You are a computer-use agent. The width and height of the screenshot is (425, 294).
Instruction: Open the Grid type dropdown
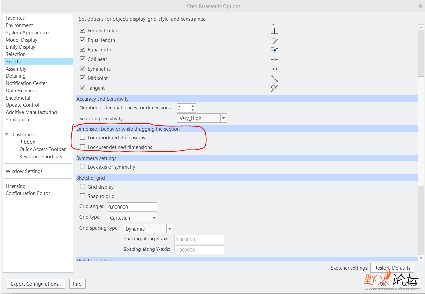154,218
